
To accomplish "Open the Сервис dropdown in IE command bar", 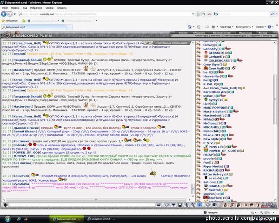I will coord(260,27).
